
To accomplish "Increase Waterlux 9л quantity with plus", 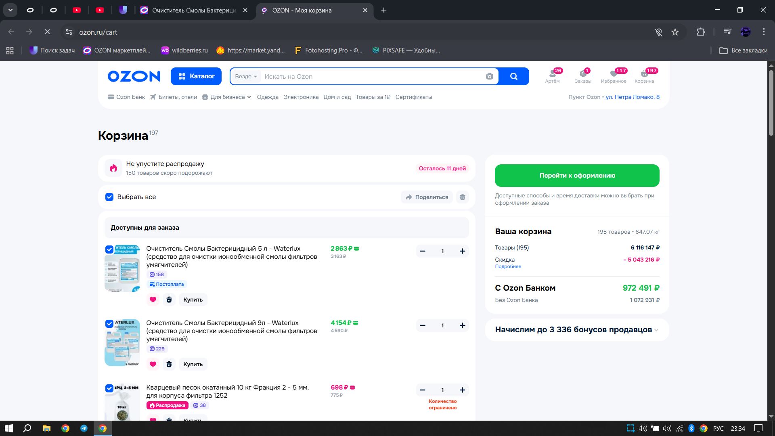I will tap(463, 325).
